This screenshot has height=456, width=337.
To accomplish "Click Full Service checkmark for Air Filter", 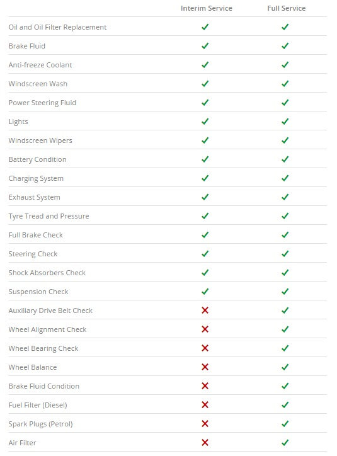I will point(285,443).
